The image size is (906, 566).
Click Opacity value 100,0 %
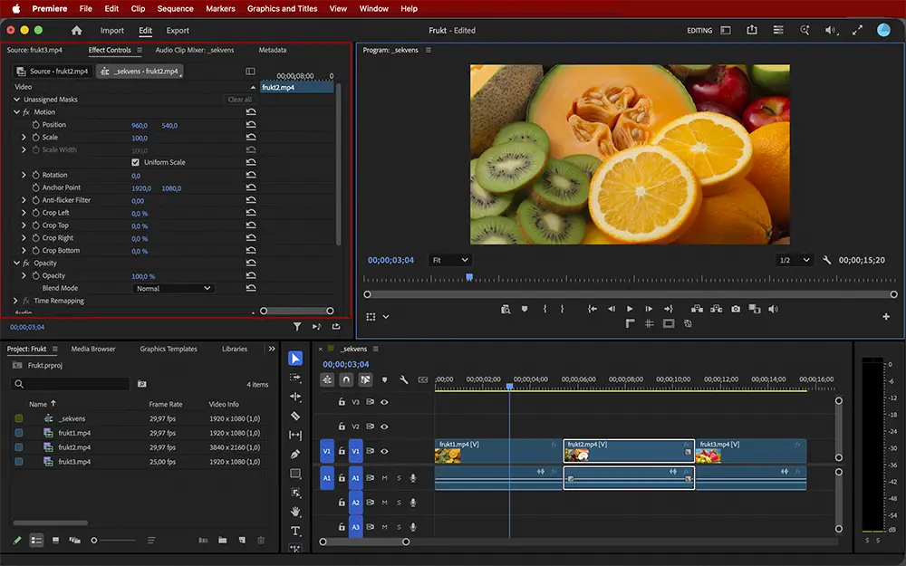click(143, 276)
